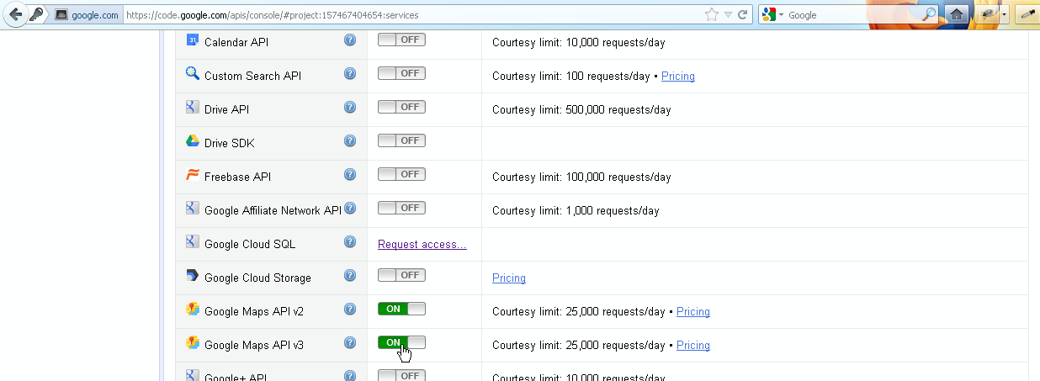Turn off Google Maps API v3

[401, 342]
